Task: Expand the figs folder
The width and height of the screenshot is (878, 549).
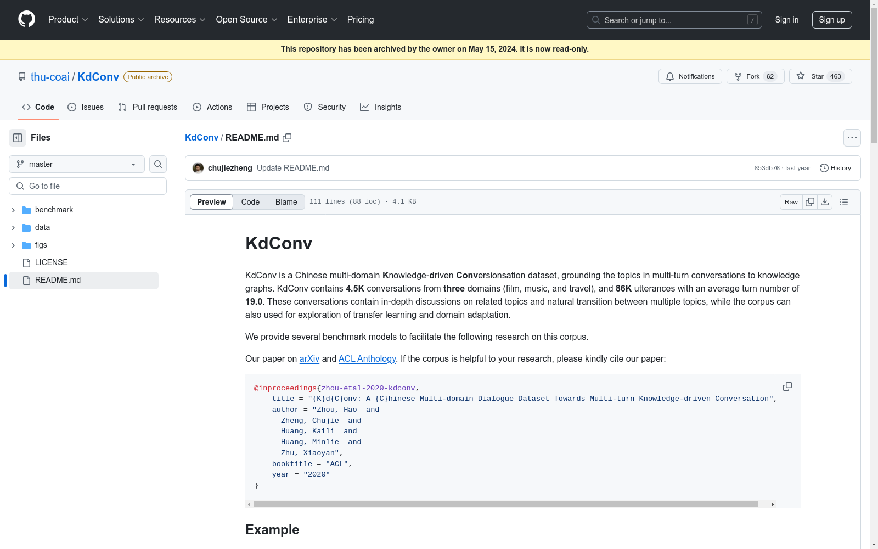Action: 13,245
